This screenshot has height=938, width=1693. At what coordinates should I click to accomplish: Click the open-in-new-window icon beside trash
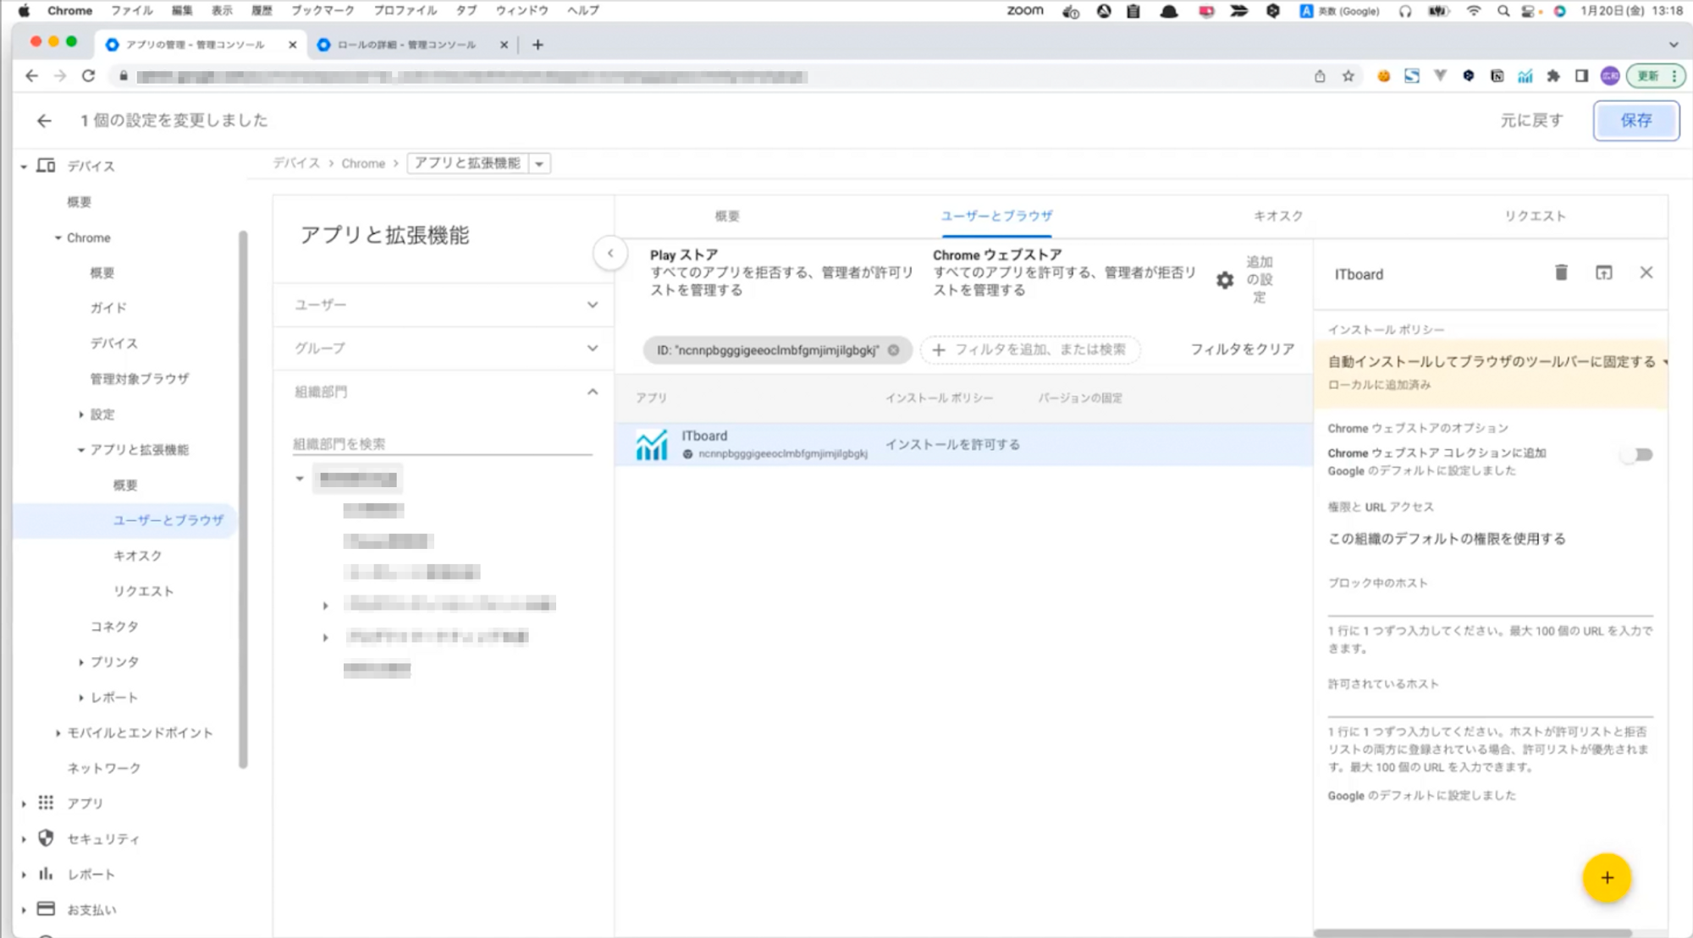[x=1603, y=272]
